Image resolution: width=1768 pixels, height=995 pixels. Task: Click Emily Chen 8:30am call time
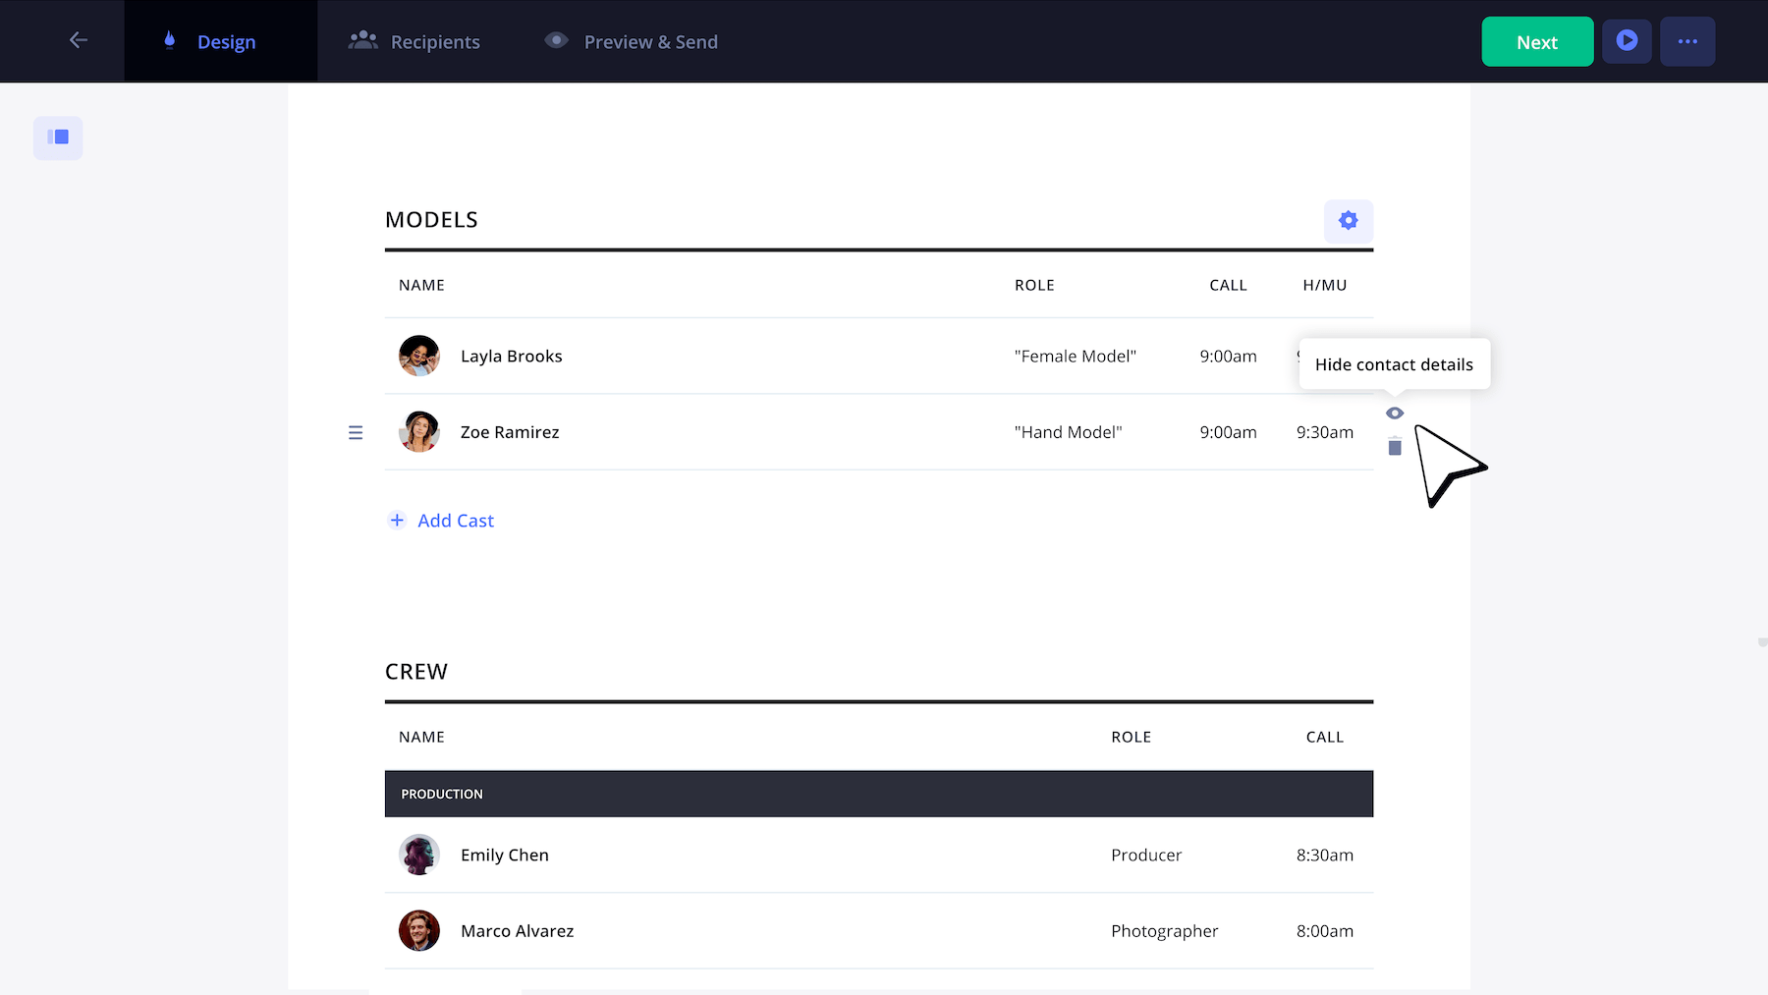pyautogui.click(x=1324, y=855)
